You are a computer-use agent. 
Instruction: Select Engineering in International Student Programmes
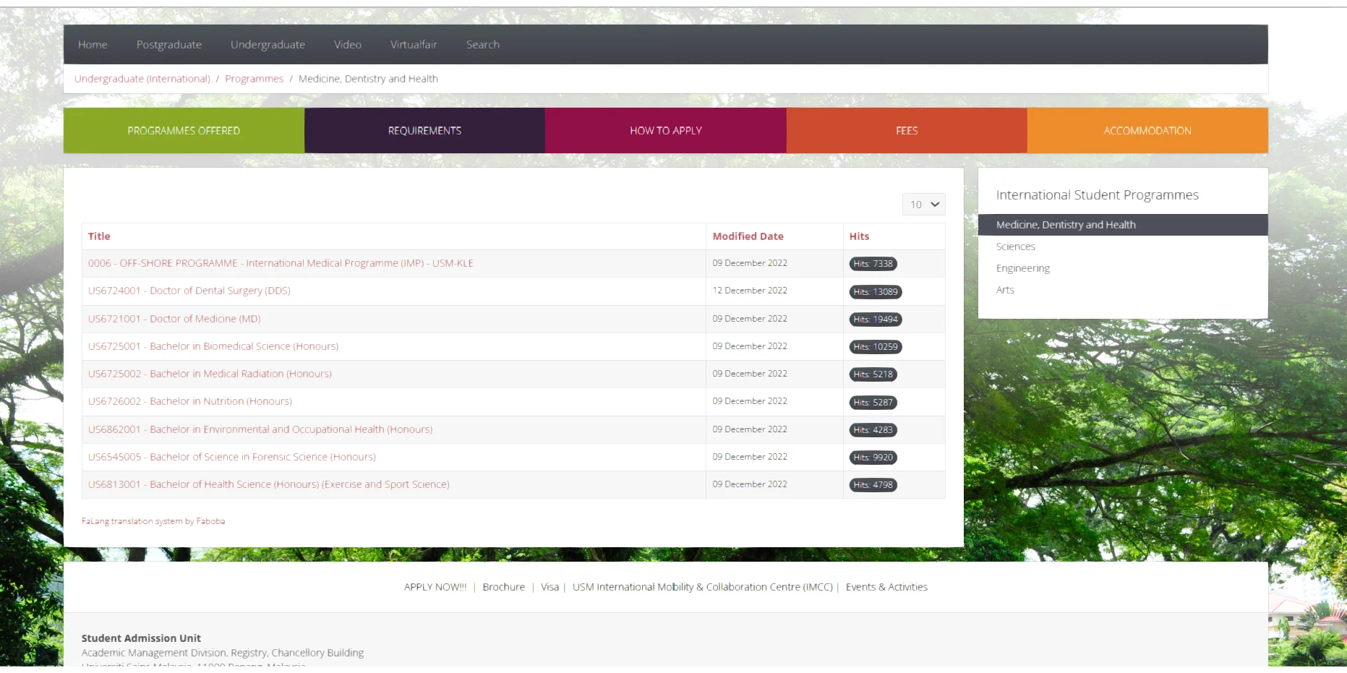[x=1022, y=268]
